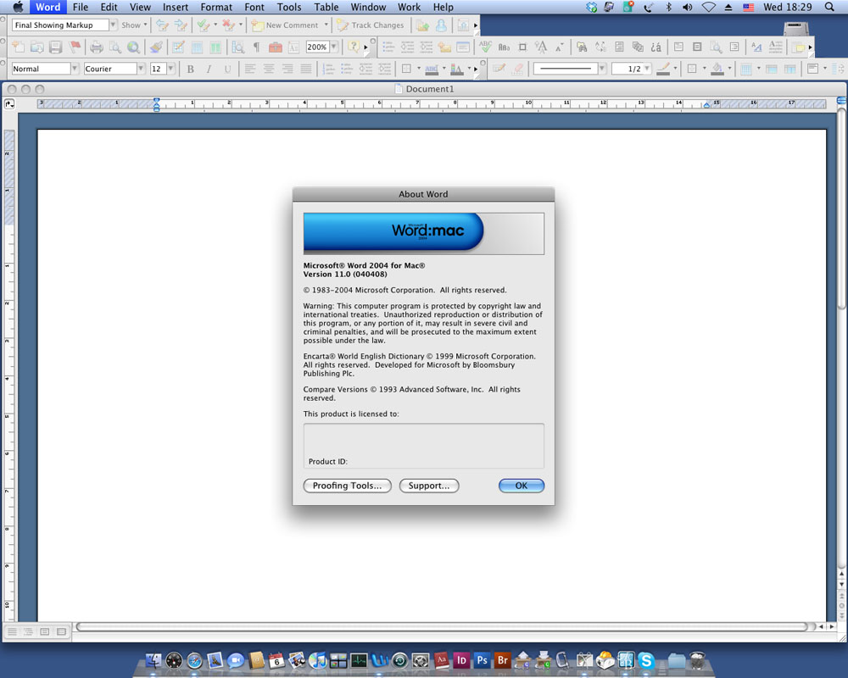Expand the Courier font name dropdown

(141, 69)
